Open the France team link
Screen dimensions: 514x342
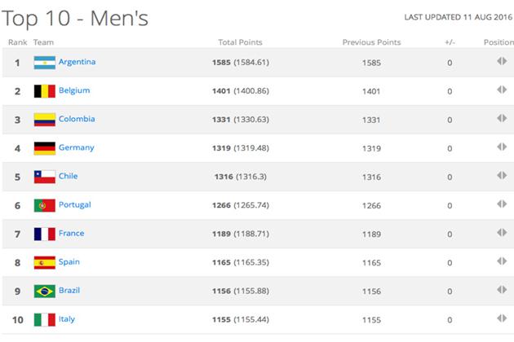71,233
